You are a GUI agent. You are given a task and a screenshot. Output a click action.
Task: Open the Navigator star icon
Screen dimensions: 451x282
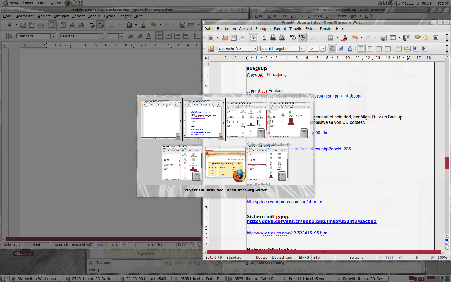426,38
